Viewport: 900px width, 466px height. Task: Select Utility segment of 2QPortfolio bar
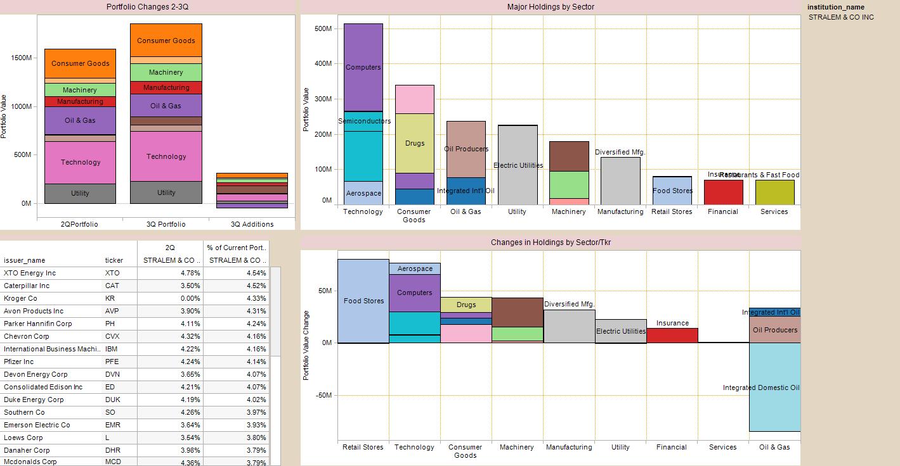click(80, 193)
